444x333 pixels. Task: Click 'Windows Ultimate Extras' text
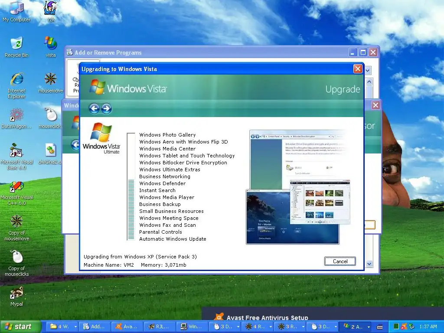tap(170, 170)
